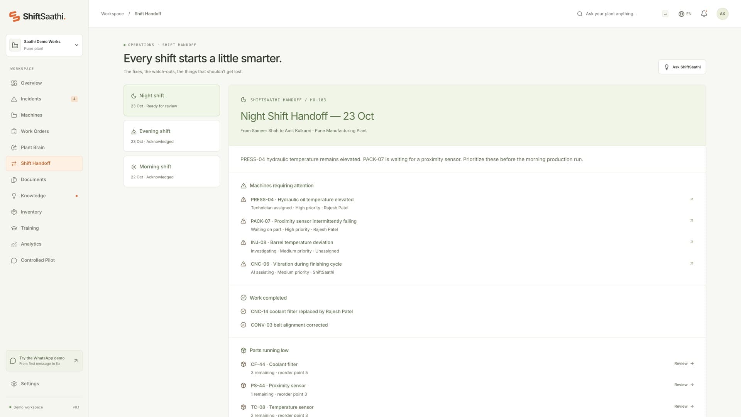This screenshot has height=417, width=741.
Task: Click the Work Orders clipboard icon
Action: pos(14,131)
